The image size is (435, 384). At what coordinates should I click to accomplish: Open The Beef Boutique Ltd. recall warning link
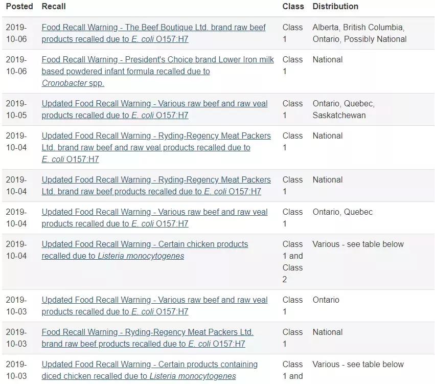pyautogui.click(x=153, y=28)
